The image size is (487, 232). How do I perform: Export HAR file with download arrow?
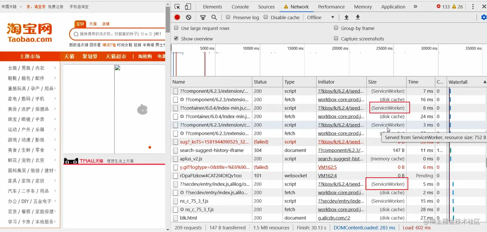click(x=358, y=17)
